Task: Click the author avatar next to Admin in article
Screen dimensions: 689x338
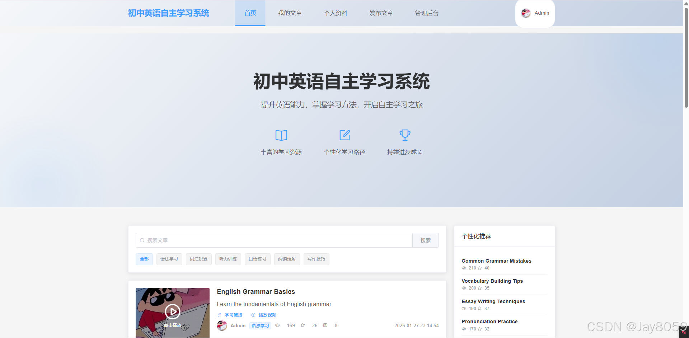Action: click(x=222, y=325)
